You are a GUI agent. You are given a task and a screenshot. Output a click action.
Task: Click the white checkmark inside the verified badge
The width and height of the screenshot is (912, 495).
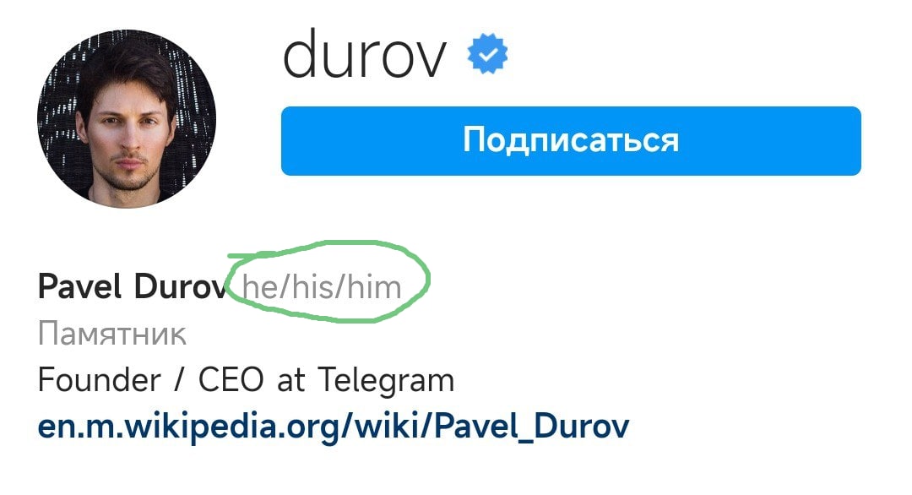(489, 55)
